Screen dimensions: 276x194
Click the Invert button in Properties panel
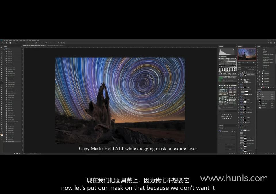click(x=230, y=149)
